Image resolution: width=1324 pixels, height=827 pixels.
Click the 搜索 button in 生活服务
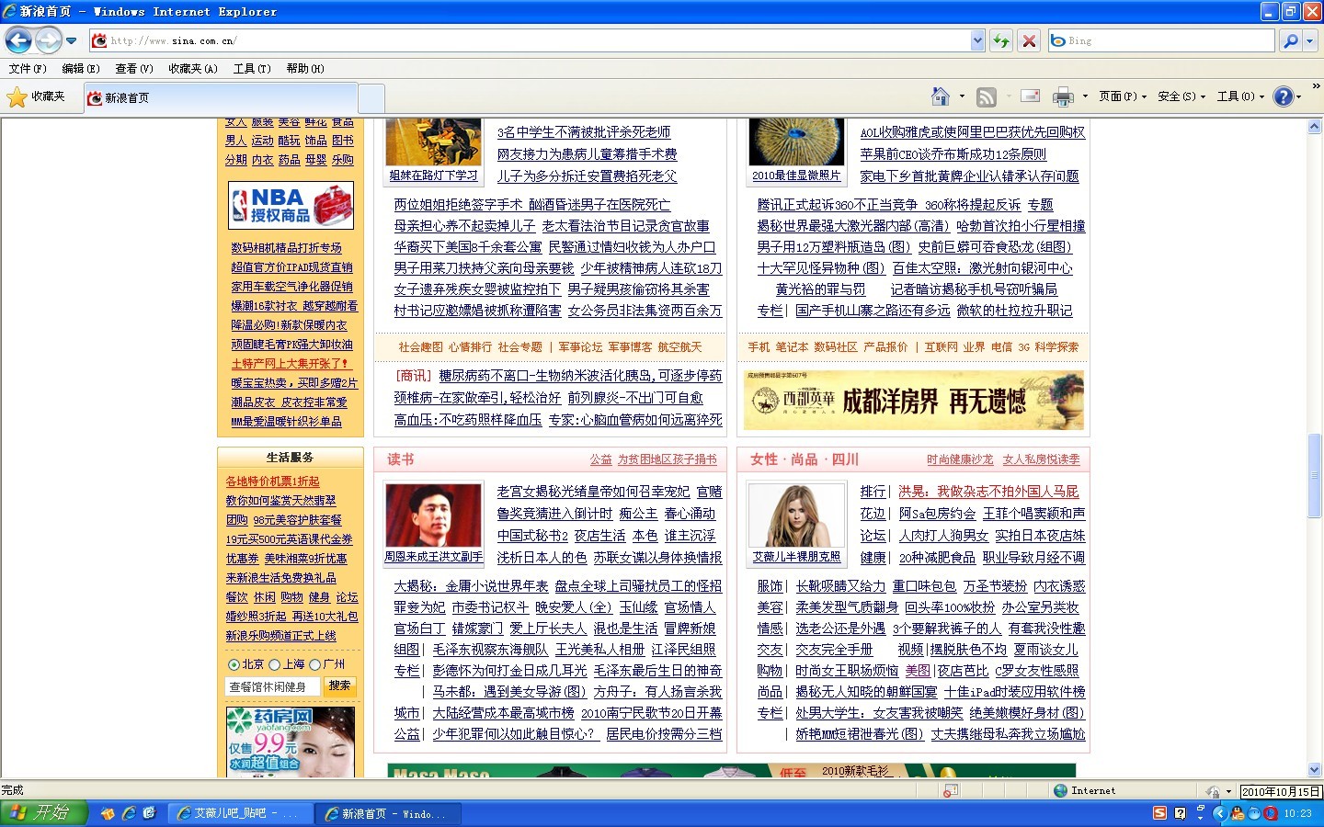click(340, 685)
